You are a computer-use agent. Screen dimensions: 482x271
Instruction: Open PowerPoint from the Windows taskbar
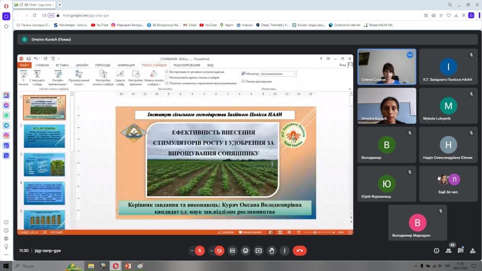(128, 266)
